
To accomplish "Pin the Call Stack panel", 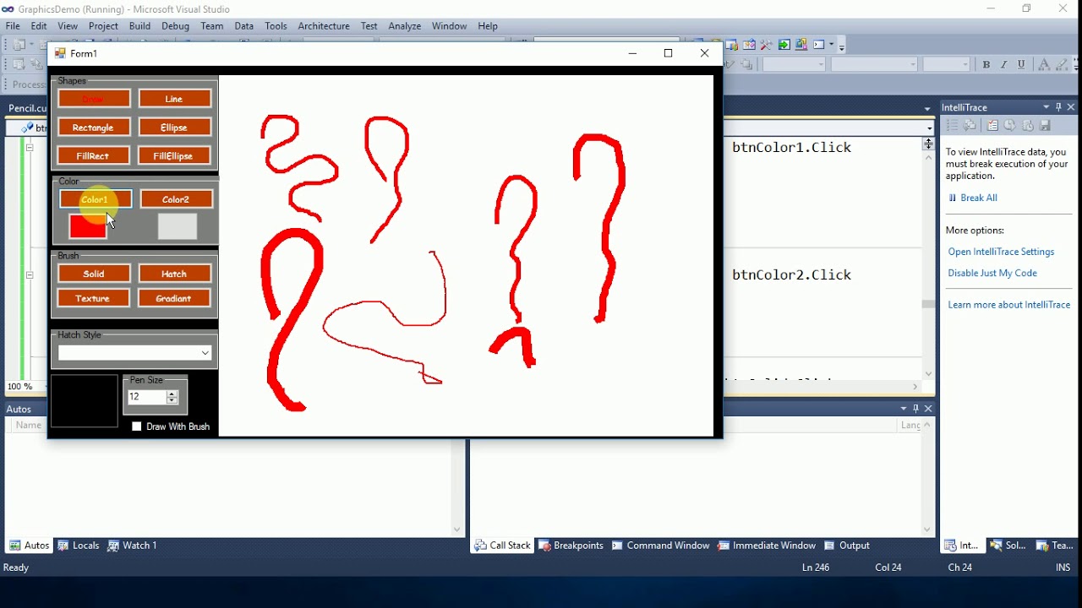I will pyautogui.click(x=916, y=409).
